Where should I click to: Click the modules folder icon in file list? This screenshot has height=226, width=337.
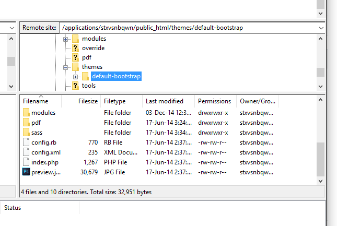(x=26, y=112)
